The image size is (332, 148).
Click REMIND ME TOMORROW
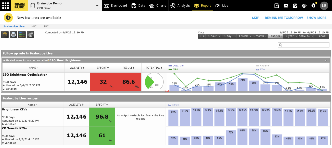pyautogui.click(x=284, y=18)
